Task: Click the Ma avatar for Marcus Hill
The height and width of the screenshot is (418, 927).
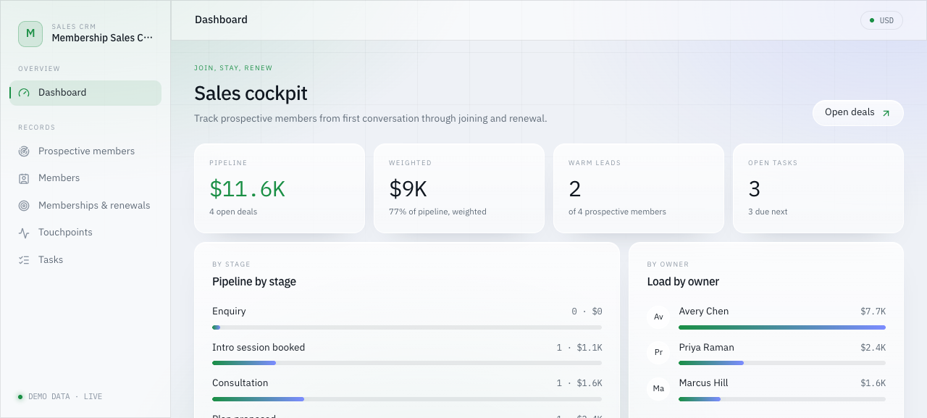Action: pos(658,389)
